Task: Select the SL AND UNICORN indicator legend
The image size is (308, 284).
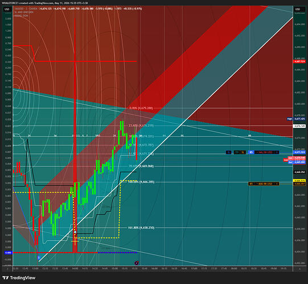Action: [24, 12]
